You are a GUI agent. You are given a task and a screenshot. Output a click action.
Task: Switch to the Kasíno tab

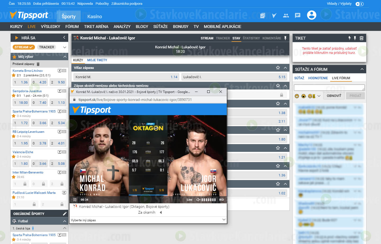[x=95, y=16]
